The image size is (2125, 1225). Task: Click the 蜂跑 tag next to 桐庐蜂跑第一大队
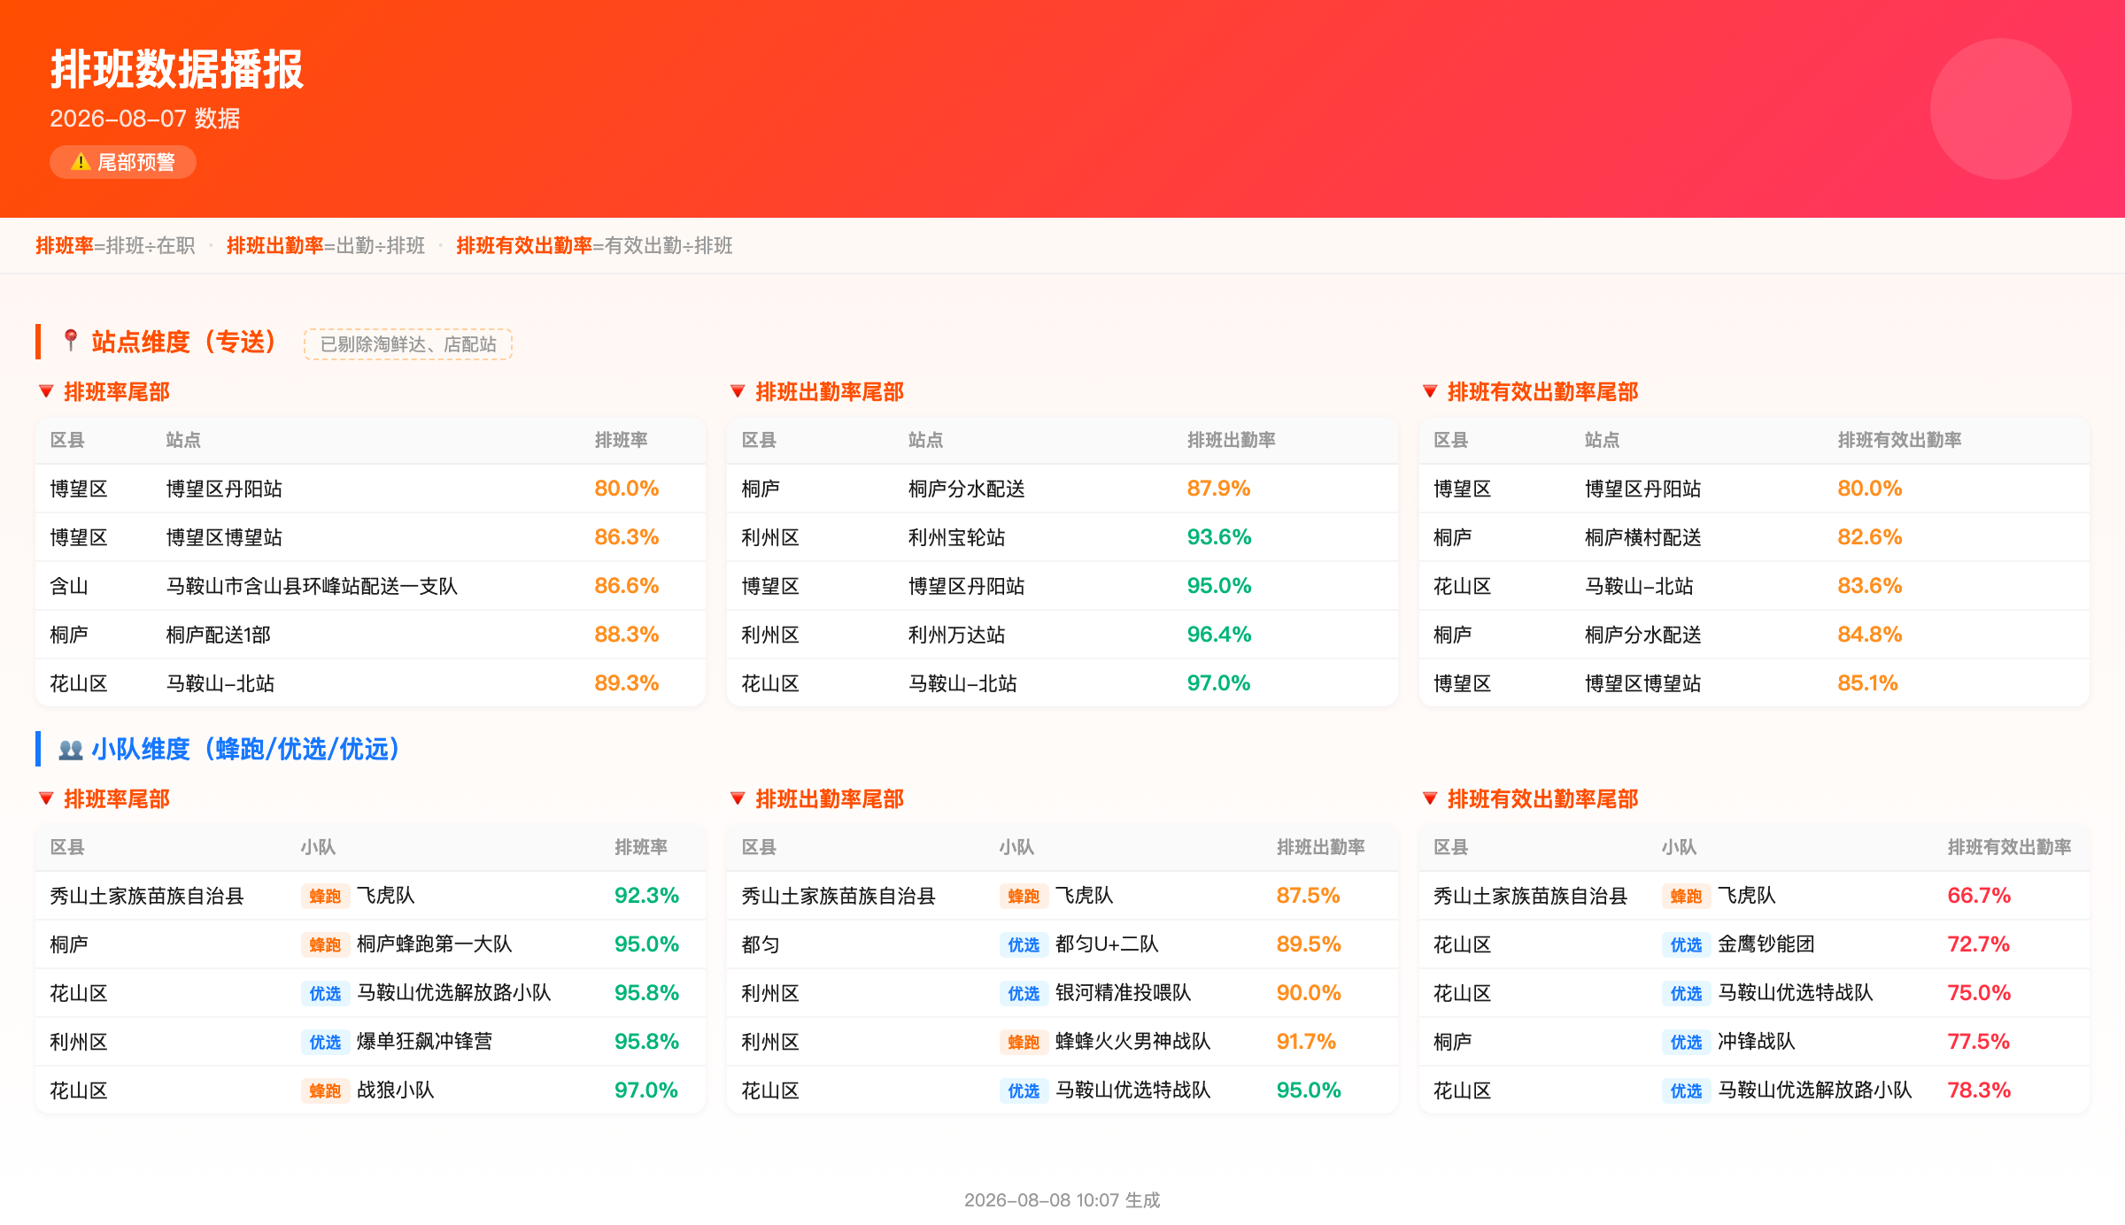(x=325, y=944)
